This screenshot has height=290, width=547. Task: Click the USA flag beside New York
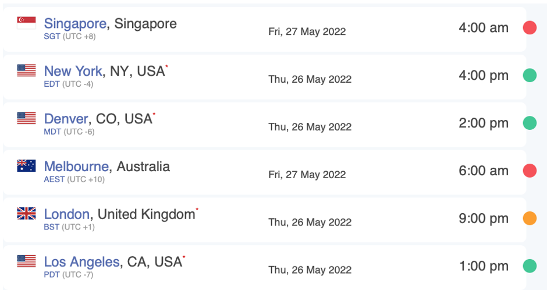click(x=26, y=70)
